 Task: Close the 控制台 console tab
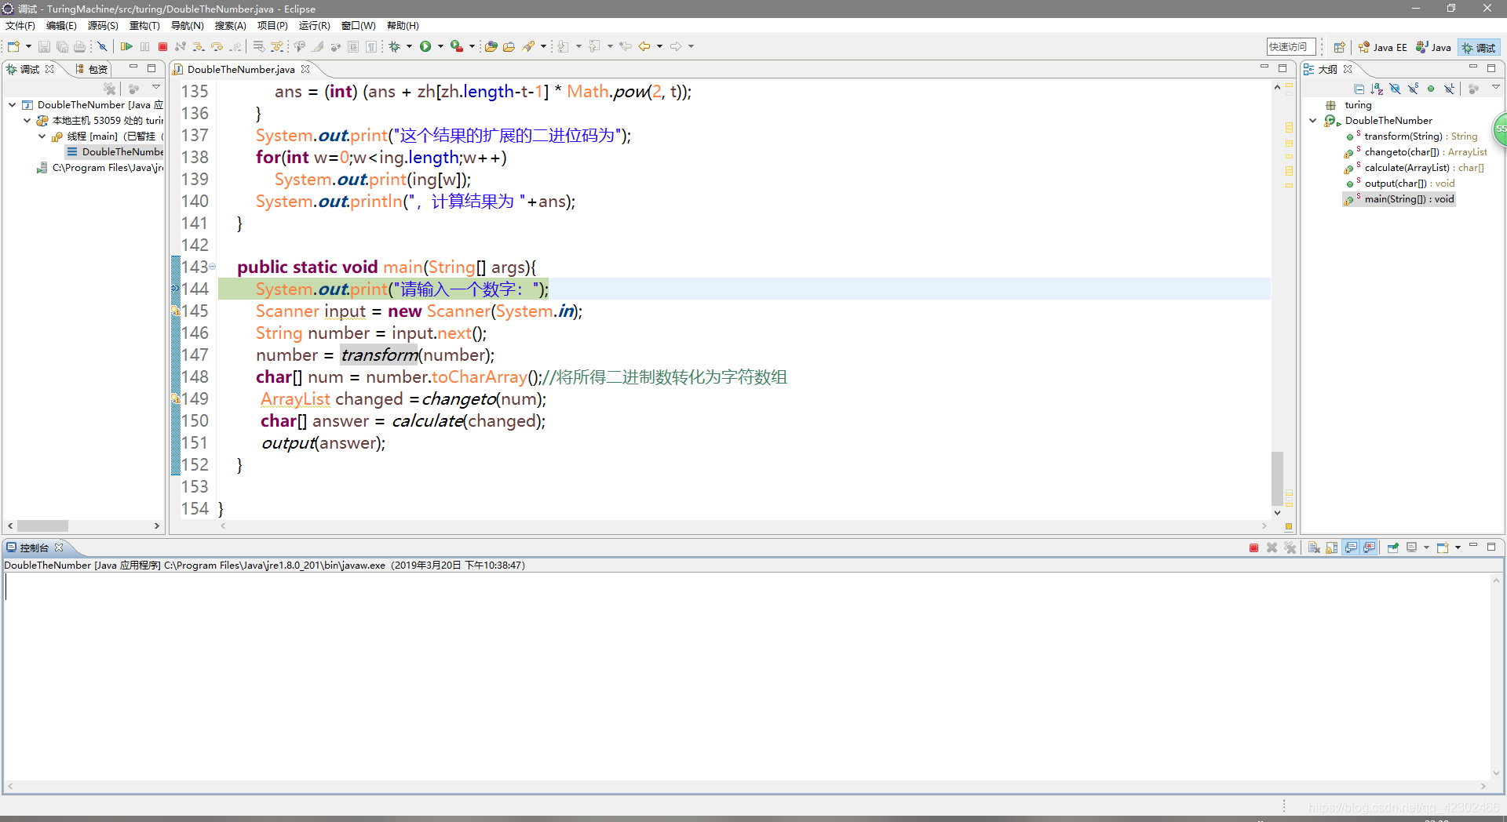tap(59, 547)
